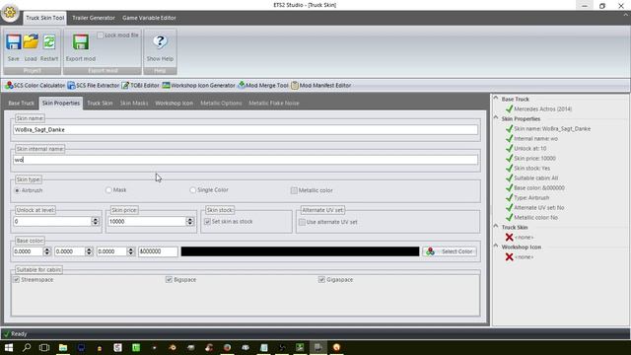
Task: Switch to Trailer Generator ribbon tab
Action: click(x=94, y=18)
